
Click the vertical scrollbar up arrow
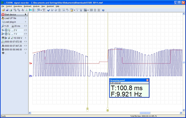pyautogui.click(x=184, y=14)
